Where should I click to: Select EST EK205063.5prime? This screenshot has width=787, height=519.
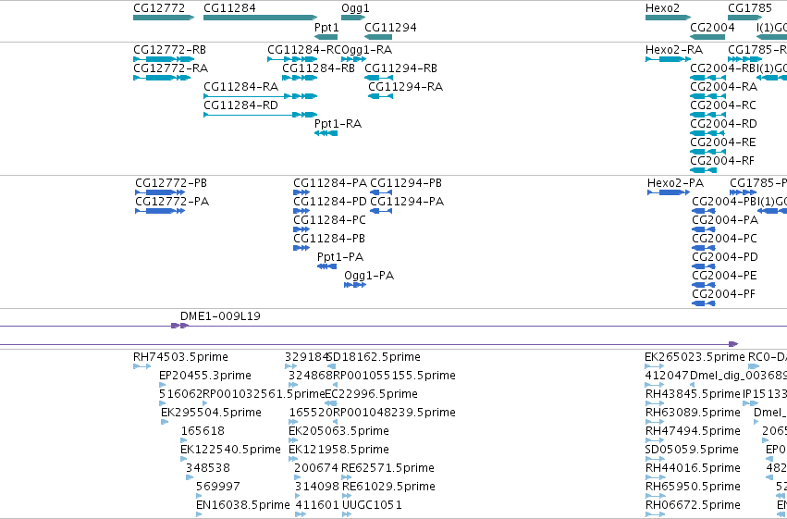[x=293, y=440]
